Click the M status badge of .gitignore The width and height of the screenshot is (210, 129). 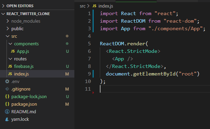pos(67,89)
